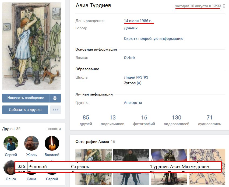Image resolution: width=229 pixels, height=187 pixels.
Task: Click friend name Саша
Action: [x=31, y=179]
